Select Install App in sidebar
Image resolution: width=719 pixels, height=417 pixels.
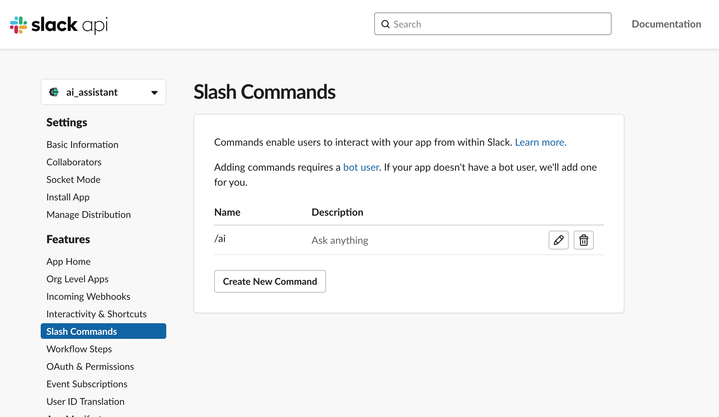[68, 197]
